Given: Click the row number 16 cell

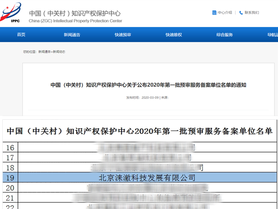Looking at the screenshot, I should (x=10, y=147).
